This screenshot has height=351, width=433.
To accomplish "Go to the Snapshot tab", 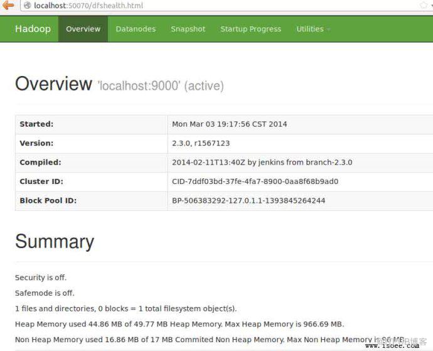I will click(188, 29).
